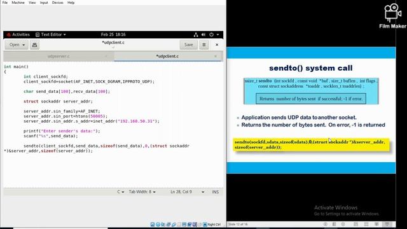The width and height of the screenshot is (407, 229).
Task: Click the new document icon button
Action: tap(34, 45)
